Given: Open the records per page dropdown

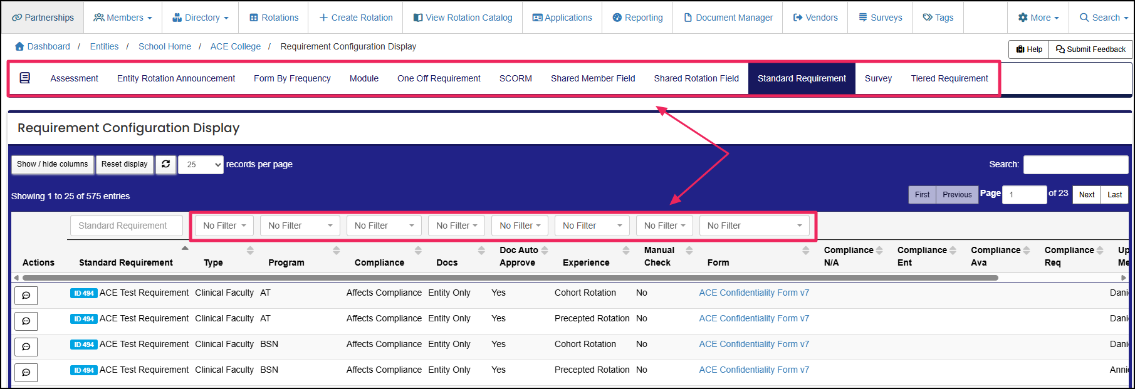Looking at the screenshot, I should 201,165.
